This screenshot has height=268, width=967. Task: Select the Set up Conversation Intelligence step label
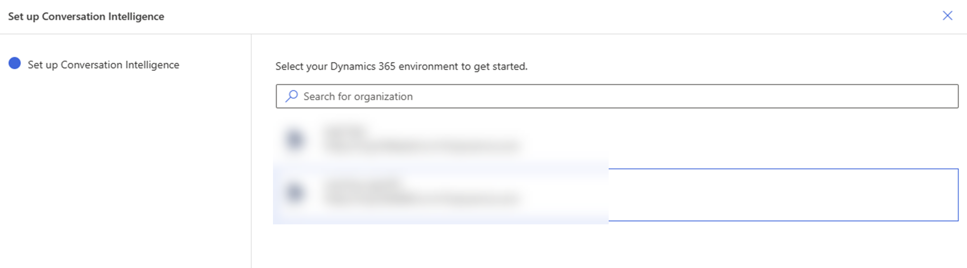[x=103, y=65]
